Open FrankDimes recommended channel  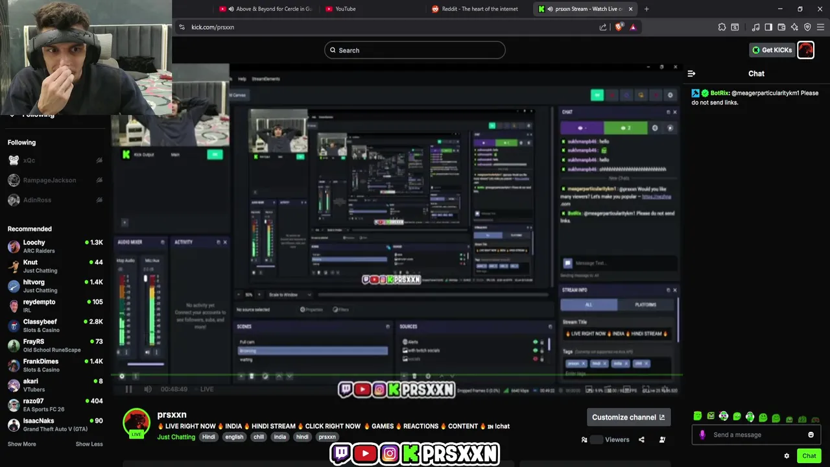pos(55,365)
